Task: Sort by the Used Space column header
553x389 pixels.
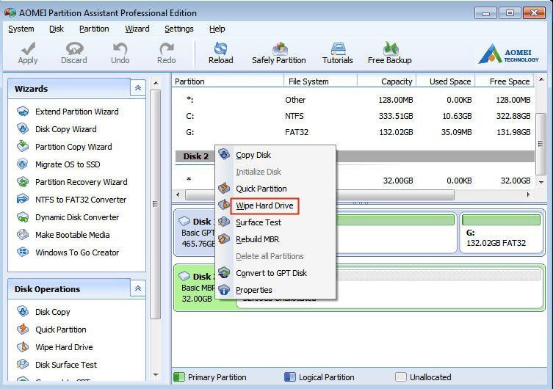Action: pyautogui.click(x=446, y=81)
